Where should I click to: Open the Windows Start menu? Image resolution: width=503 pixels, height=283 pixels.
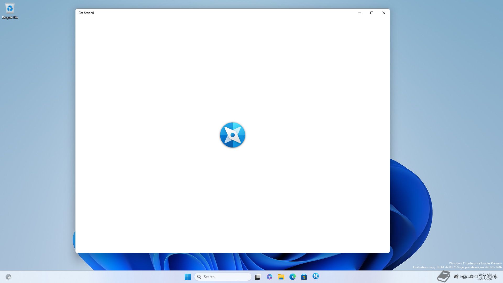coord(188,277)
